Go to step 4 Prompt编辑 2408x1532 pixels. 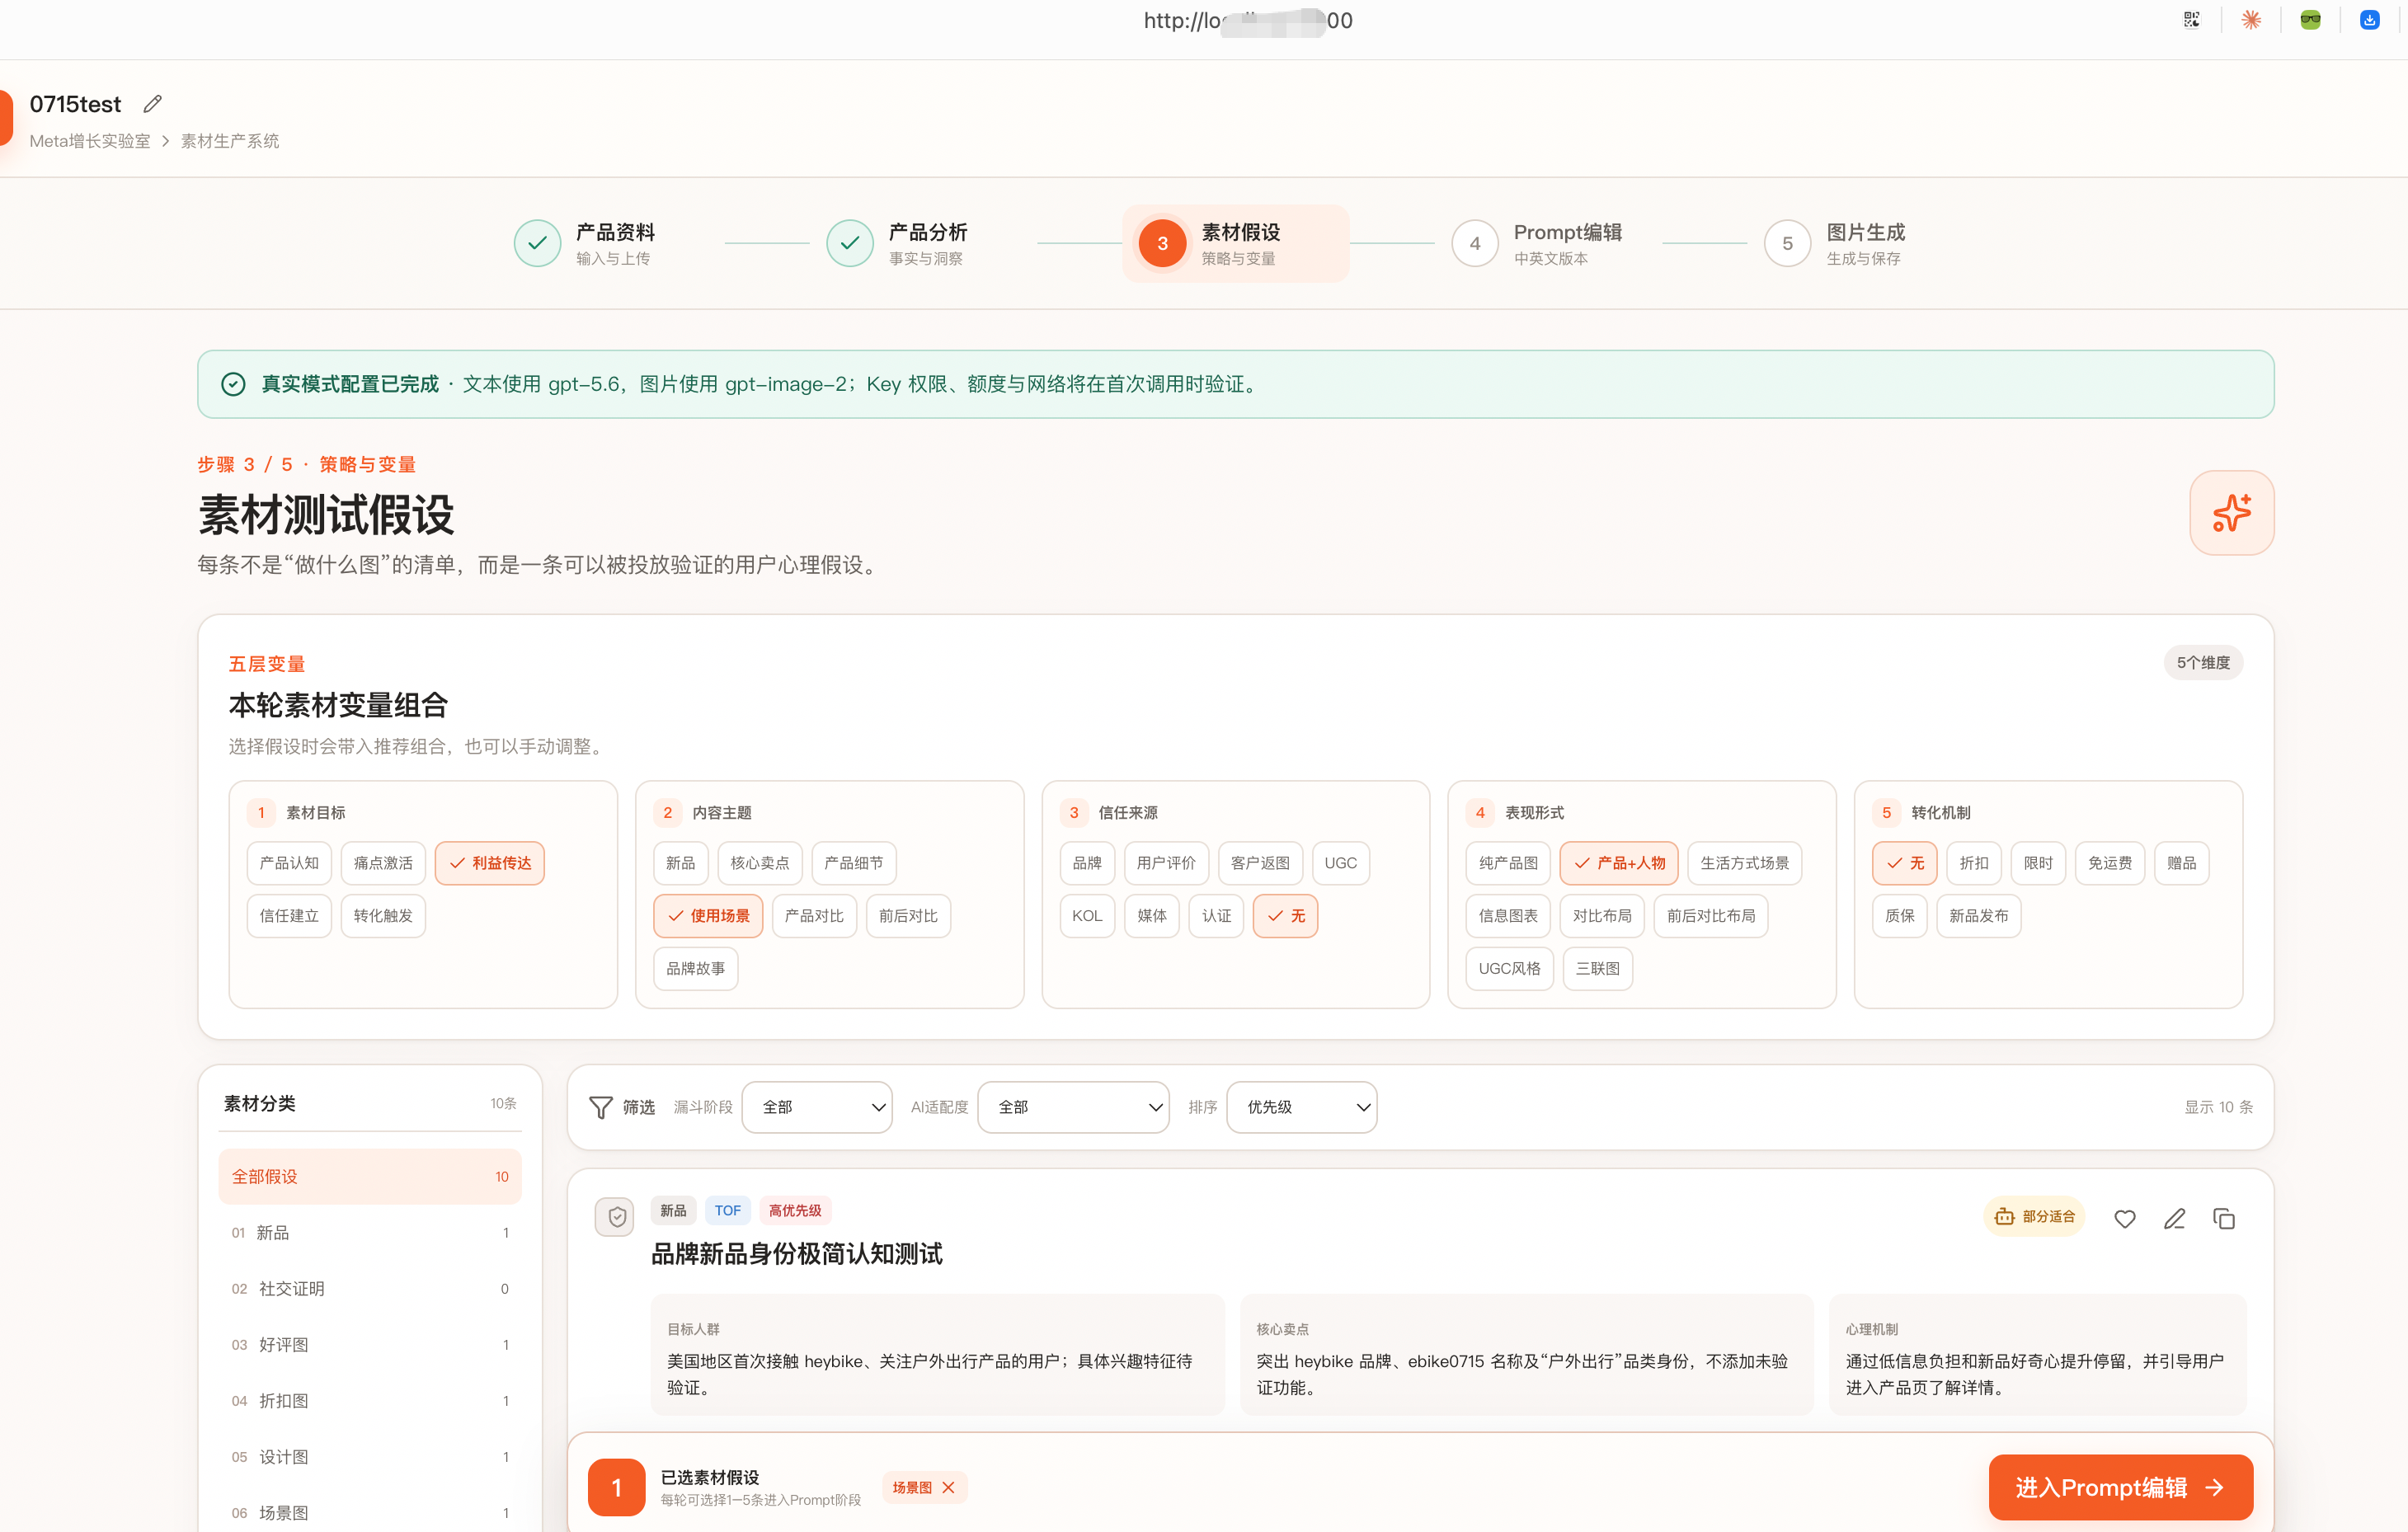pyautogui.click(x=1537, y=243)
